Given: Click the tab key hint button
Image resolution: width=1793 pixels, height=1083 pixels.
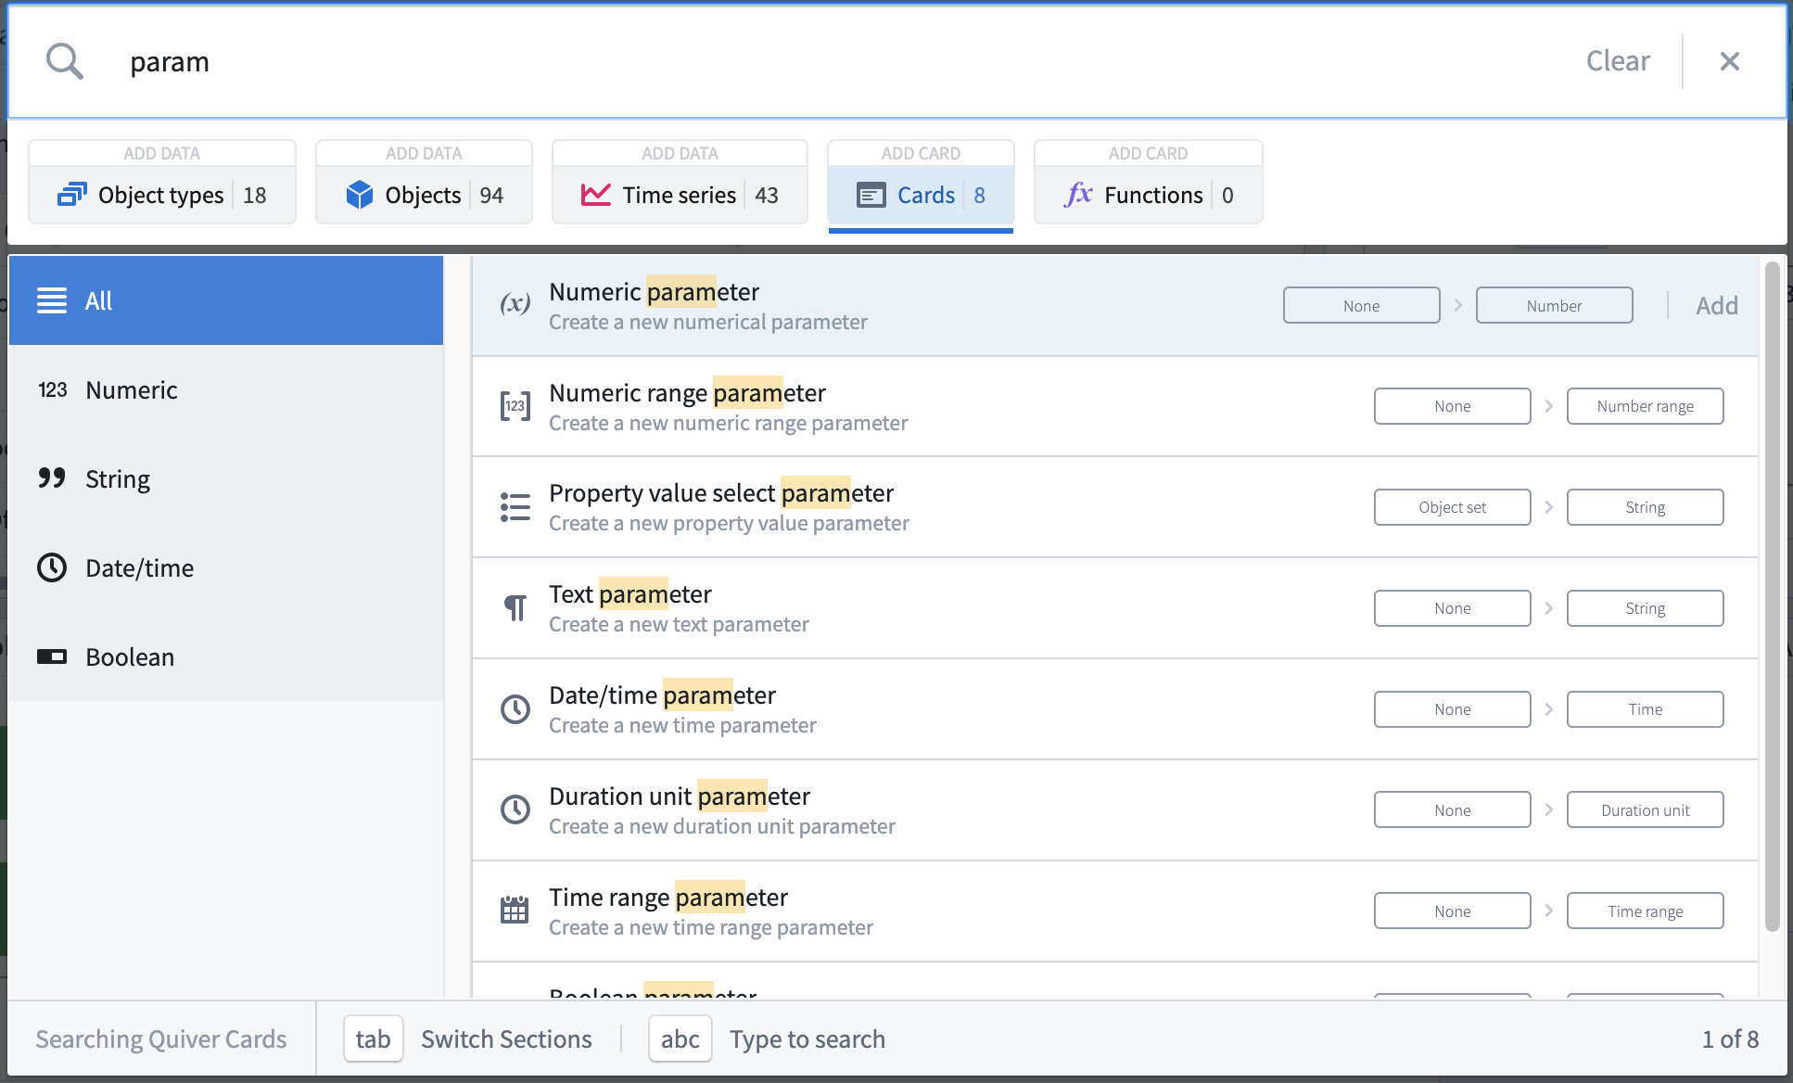Looking at the screenshot, I should (373, 1038).
